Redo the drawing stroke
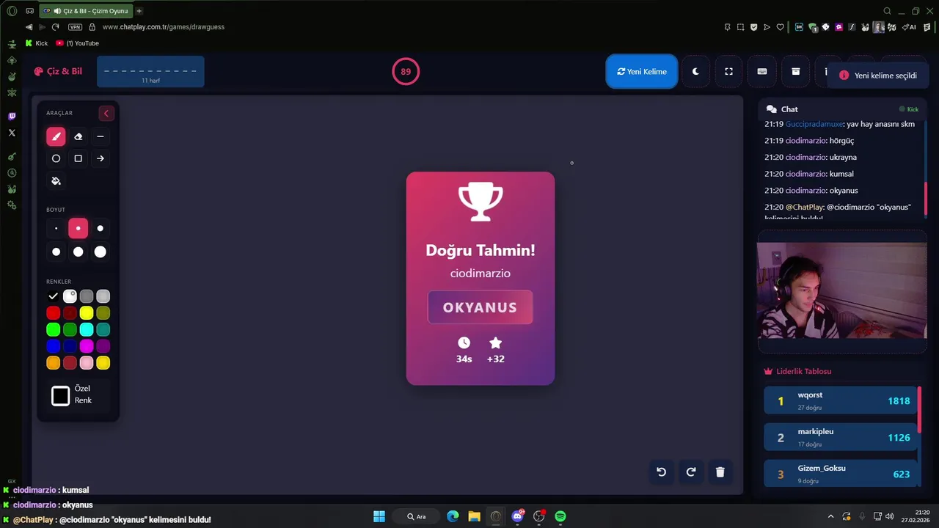 [x=690, y=472]
